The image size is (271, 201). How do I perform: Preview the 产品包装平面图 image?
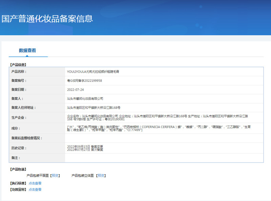point(55,176)
